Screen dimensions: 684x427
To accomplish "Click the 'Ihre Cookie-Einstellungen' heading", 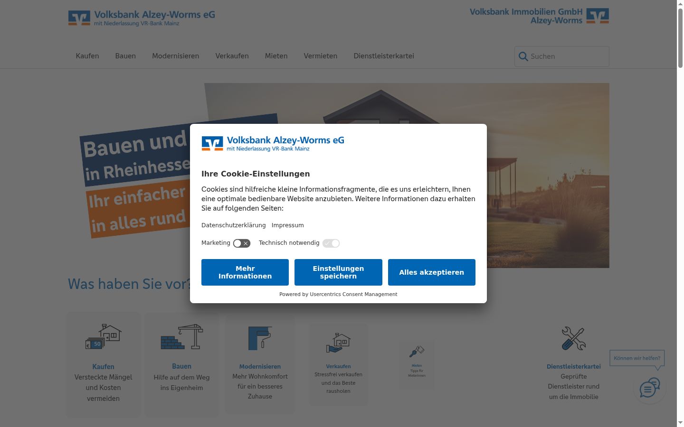I will (256, 174).
